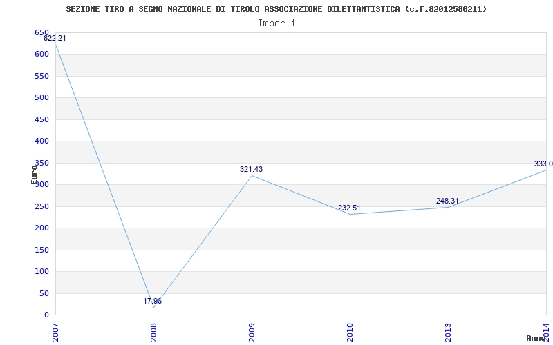Click the 622.21 data label
553x345 pixels.
click(55, 39)
